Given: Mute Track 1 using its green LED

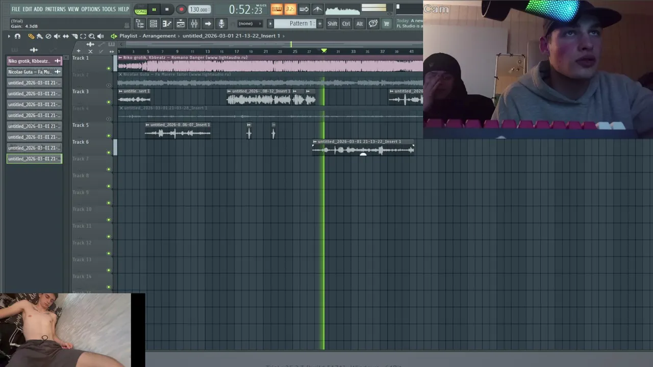Looking at the screenshot, I should (108, 68).
